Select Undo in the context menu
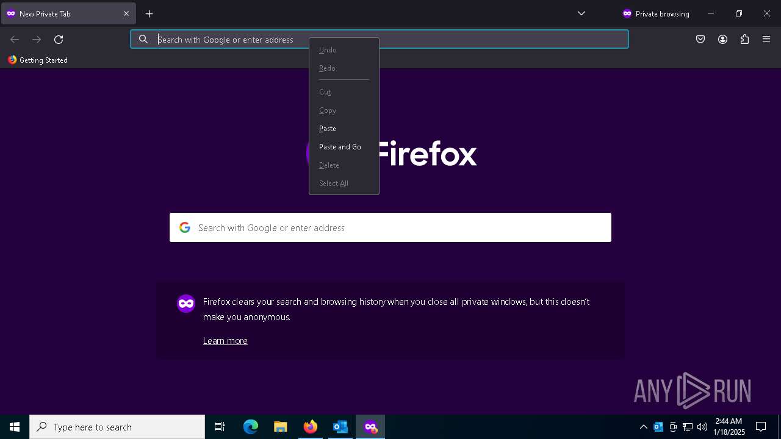 344,50
